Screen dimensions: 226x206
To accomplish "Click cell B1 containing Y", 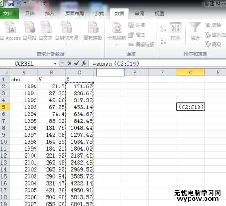I will tap(52, 80).
